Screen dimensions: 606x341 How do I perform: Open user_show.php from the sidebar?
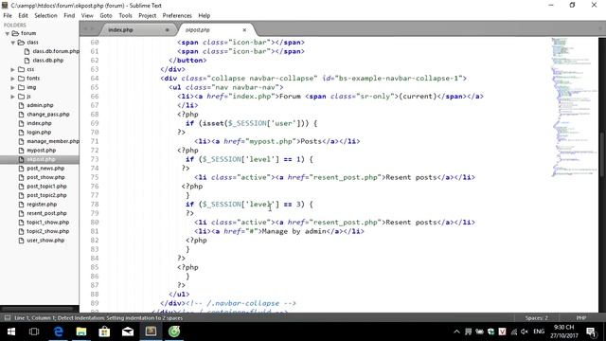[x=45, y=240]
